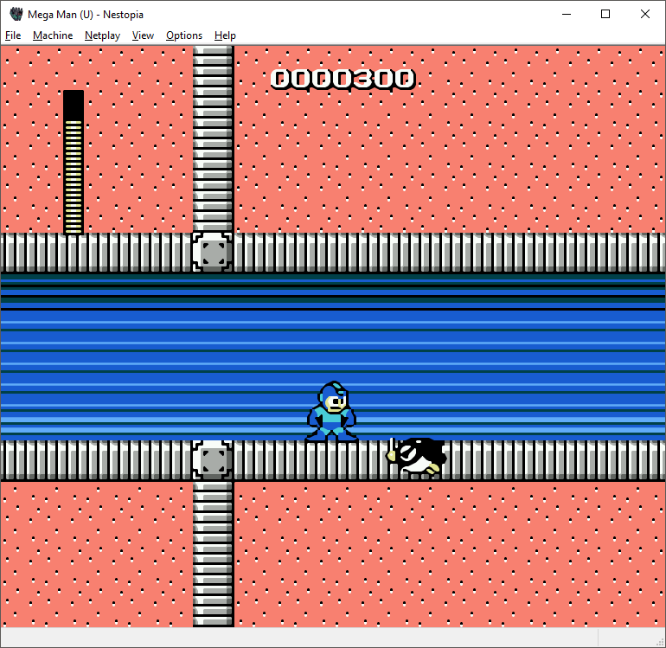
Task: Click the Mega Man character sprite
Action: tap(332, 411)
